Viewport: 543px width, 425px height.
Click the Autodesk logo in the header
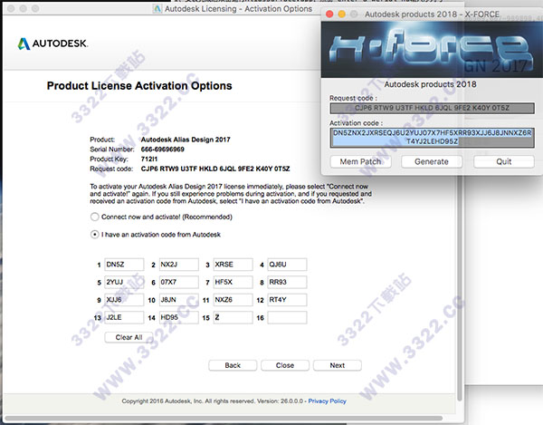[x=53, y=43]
